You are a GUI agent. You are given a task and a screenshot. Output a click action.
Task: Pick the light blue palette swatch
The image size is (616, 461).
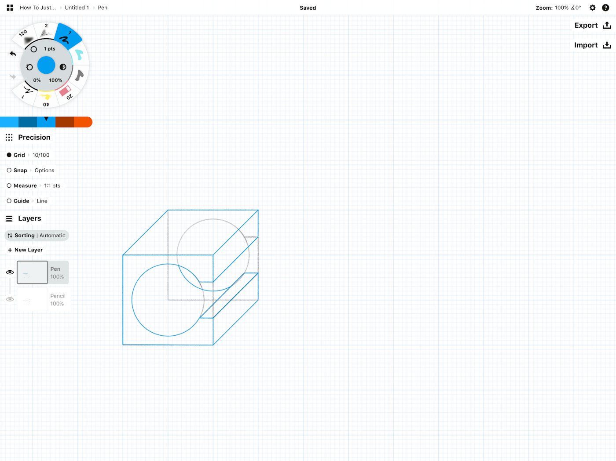pos(9,122)
